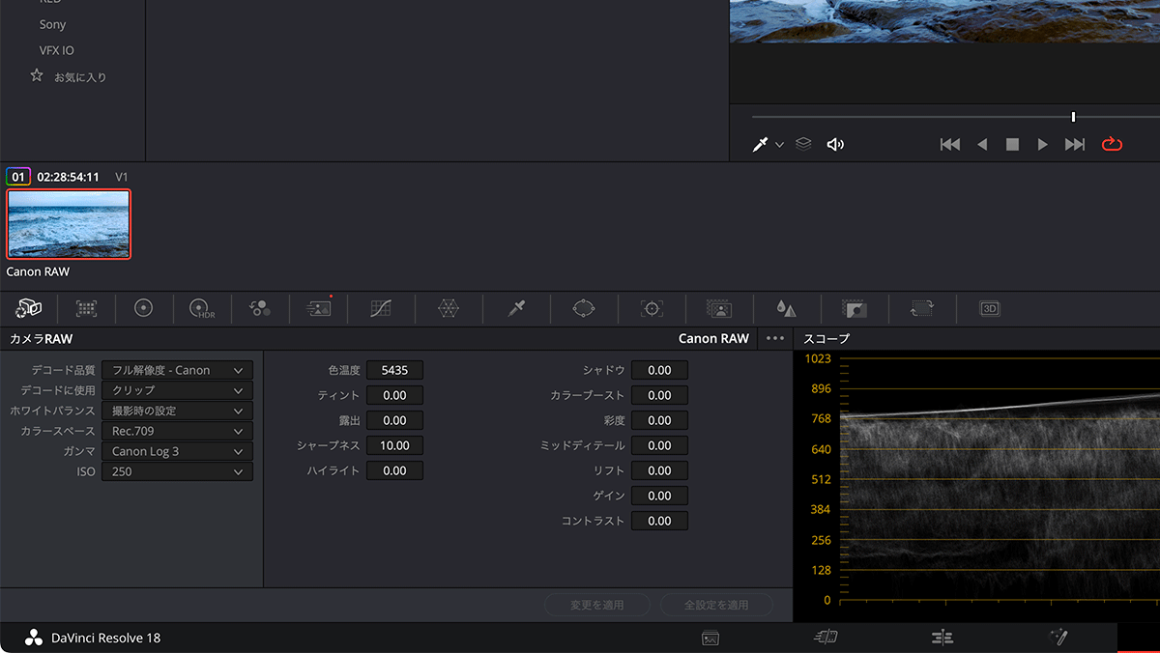Select the Qualifier eyedropper tool
The width and height of the screenshot is (1160, 653).
click(515, 308)
